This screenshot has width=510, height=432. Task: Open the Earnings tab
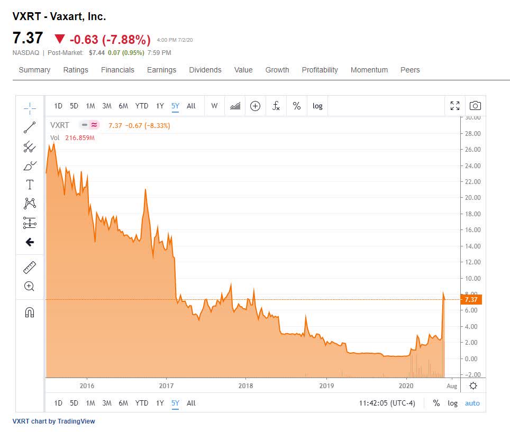click(162, 70)
